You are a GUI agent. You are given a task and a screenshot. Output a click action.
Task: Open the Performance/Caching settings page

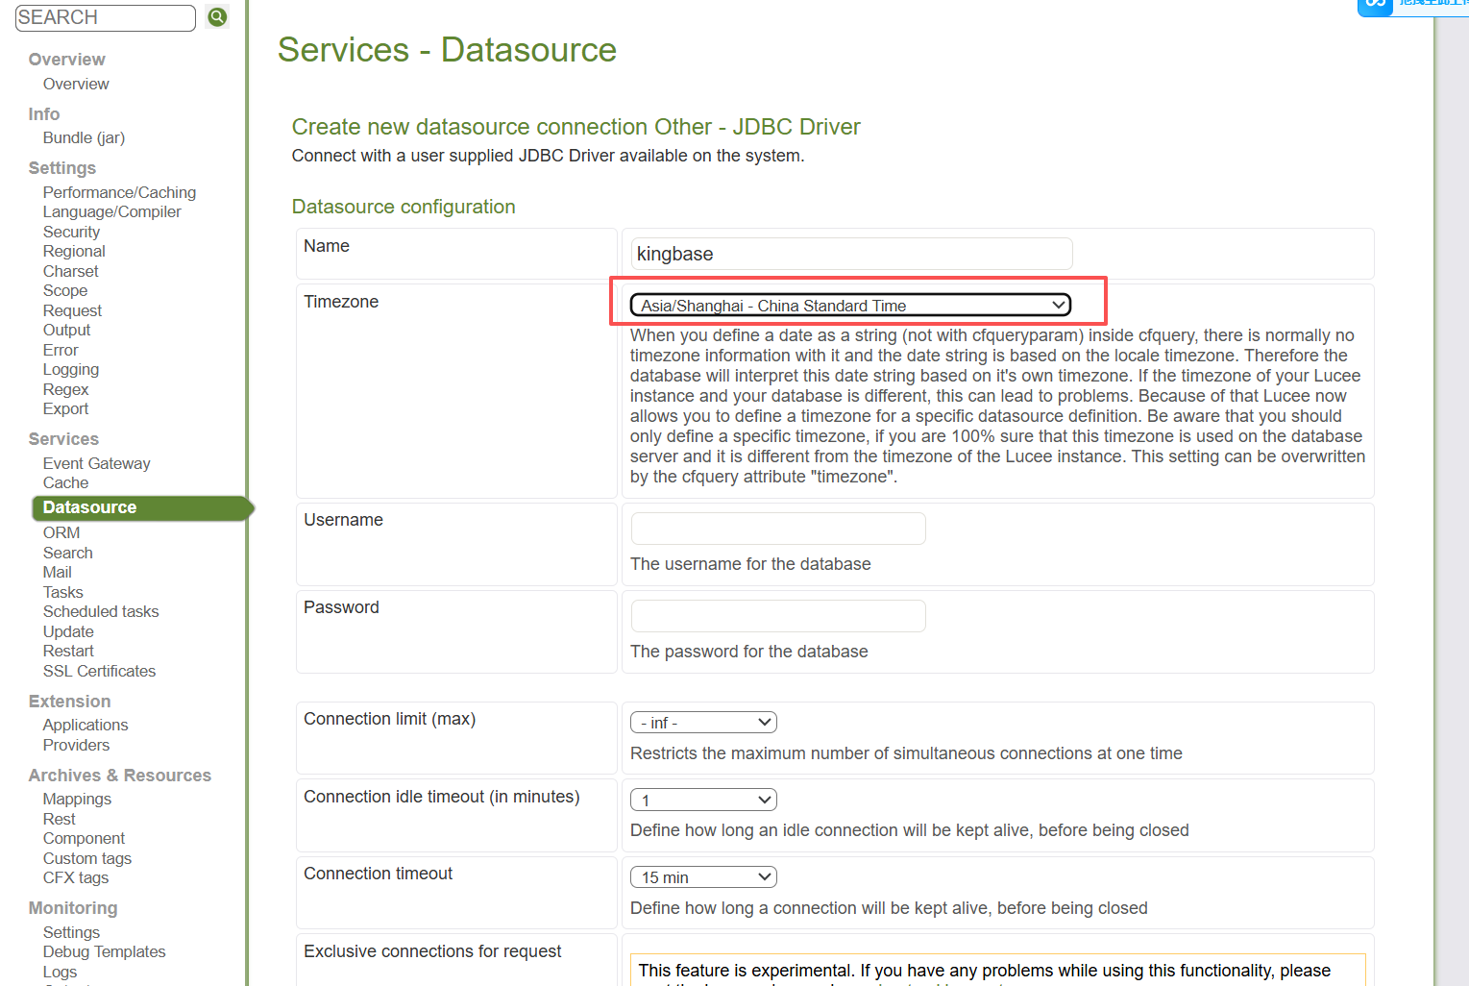point(119,193)
